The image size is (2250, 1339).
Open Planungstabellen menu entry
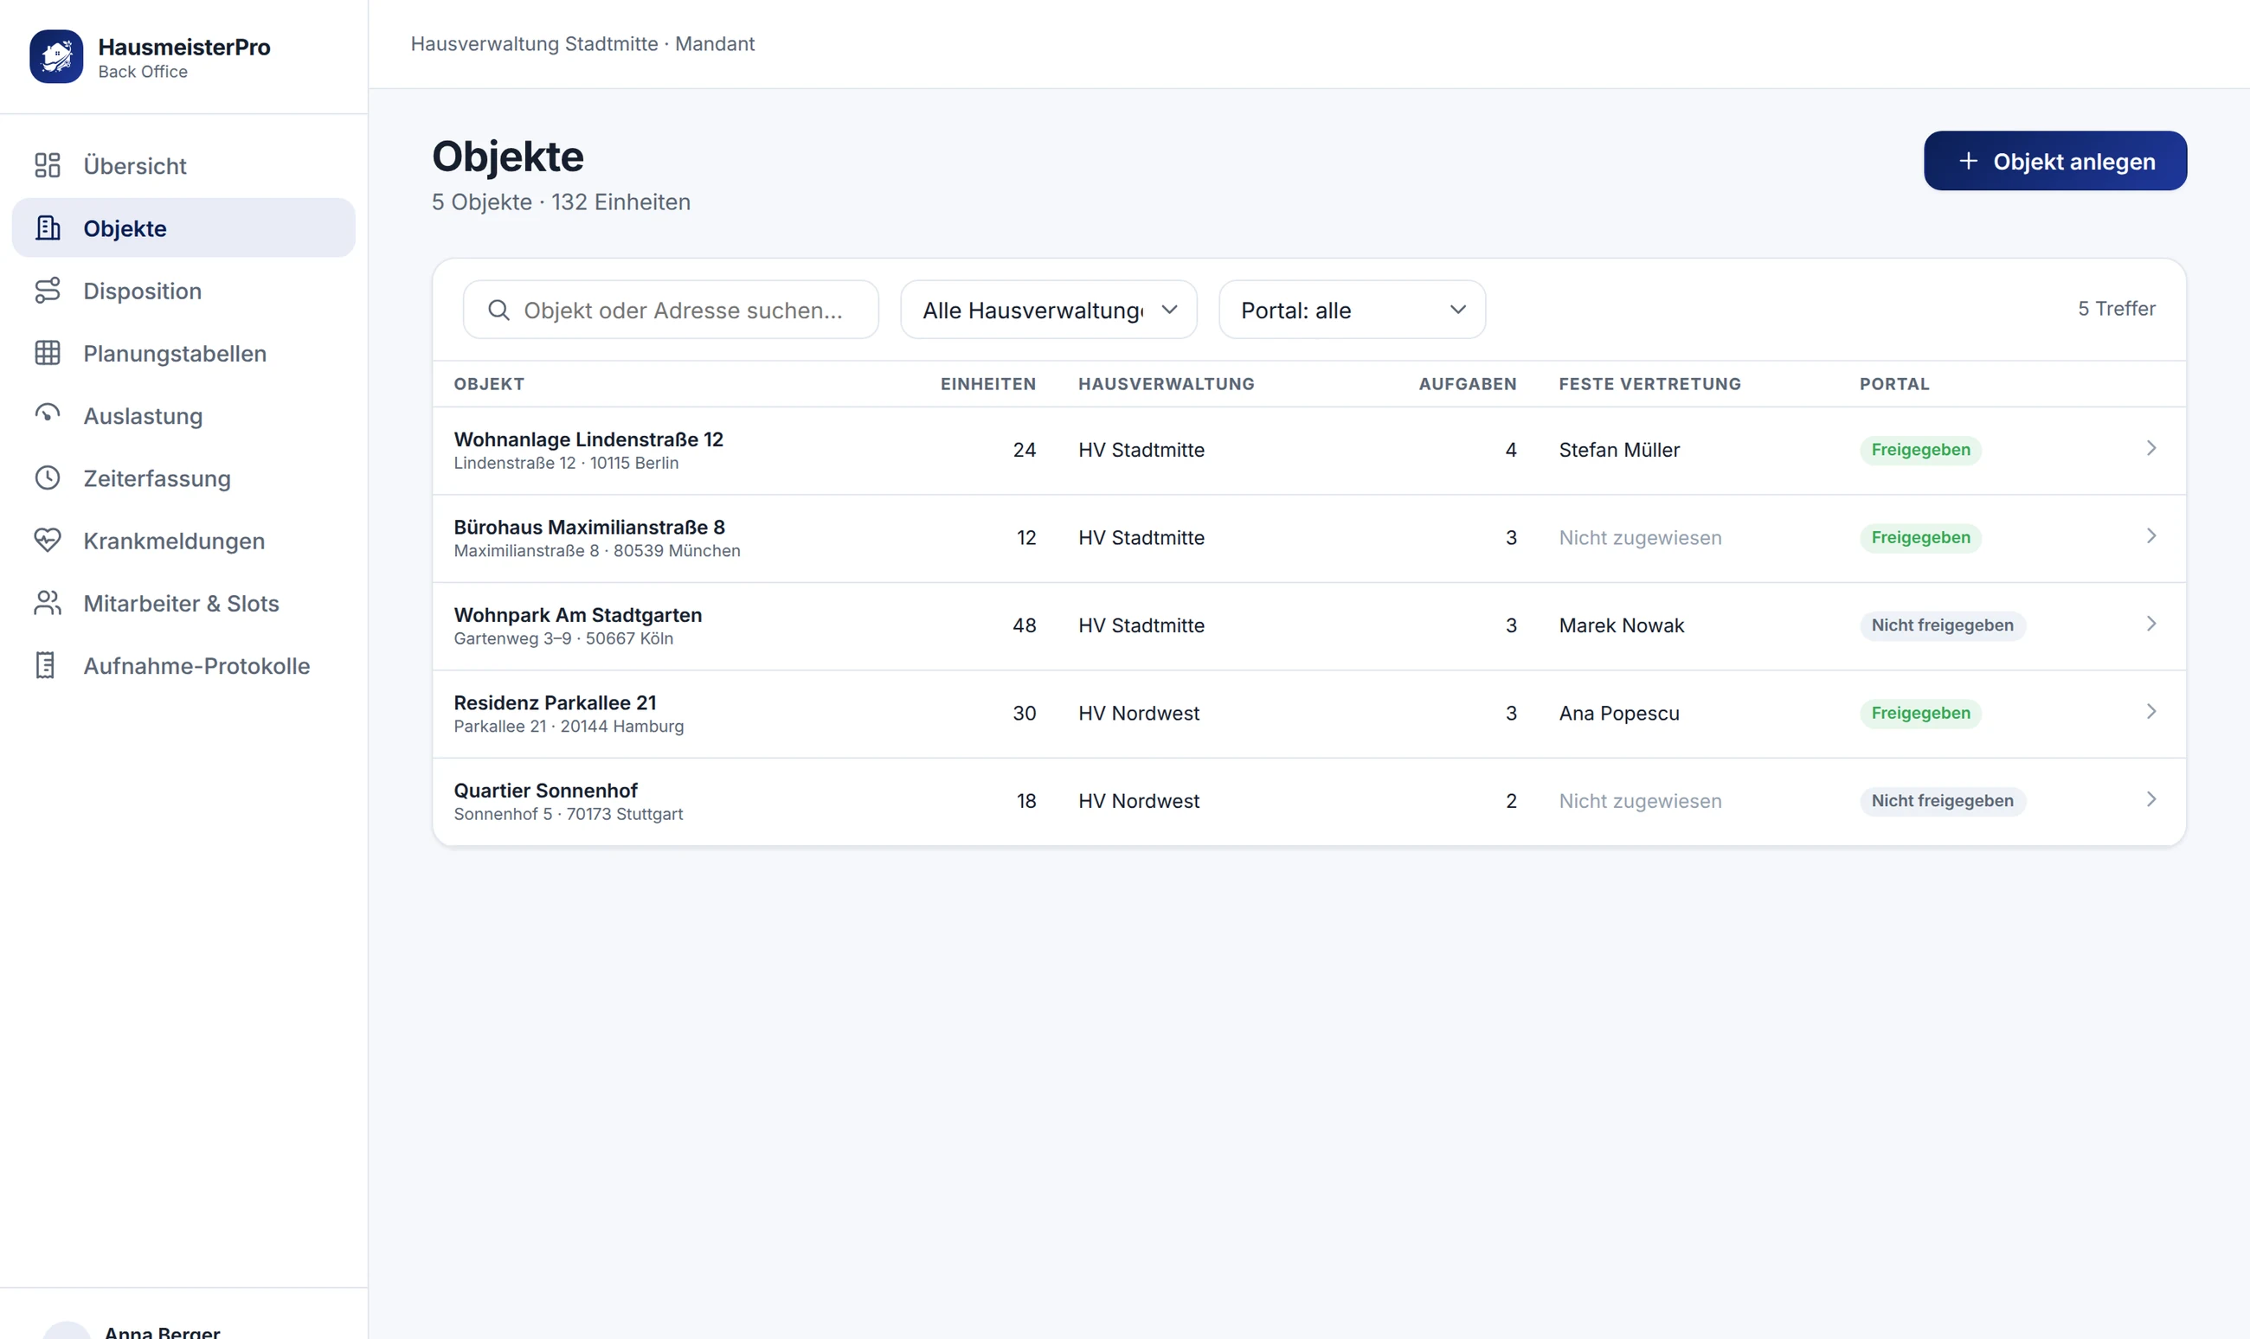pos(183,353)
